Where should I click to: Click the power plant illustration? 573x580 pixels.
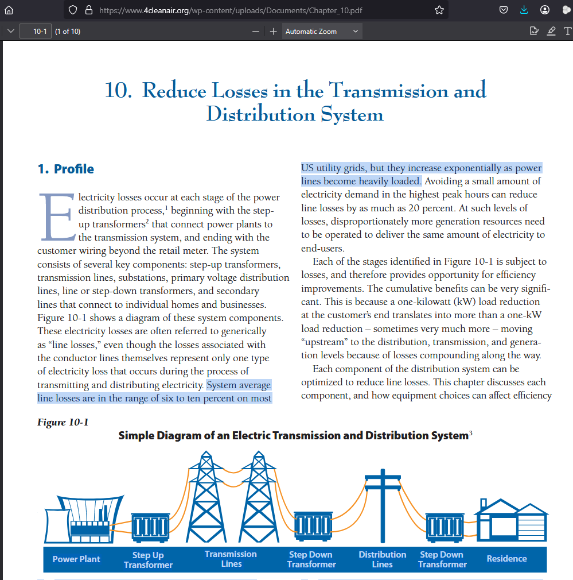84,519
